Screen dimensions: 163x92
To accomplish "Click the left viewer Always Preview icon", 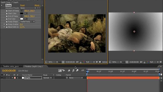I will click(x=46, y=62).
